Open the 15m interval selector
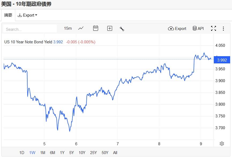232x157 pixels. 68,28
